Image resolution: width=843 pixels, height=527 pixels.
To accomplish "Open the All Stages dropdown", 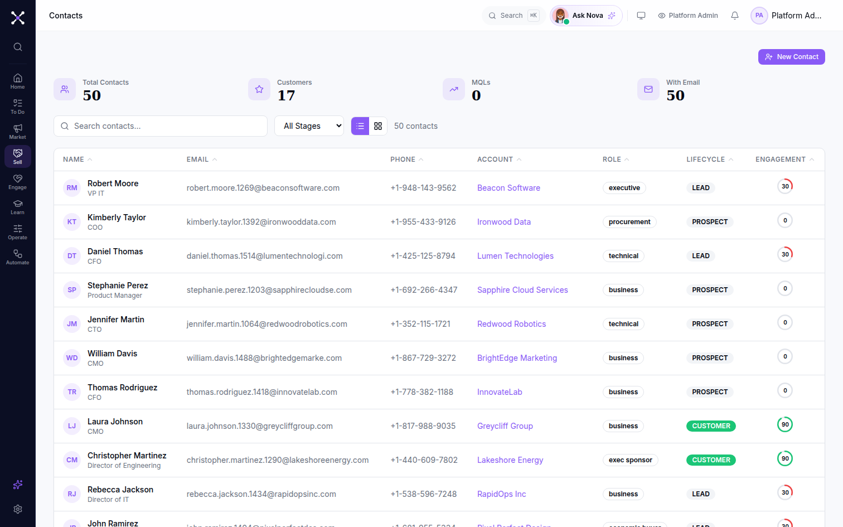I will click(309, 126).
